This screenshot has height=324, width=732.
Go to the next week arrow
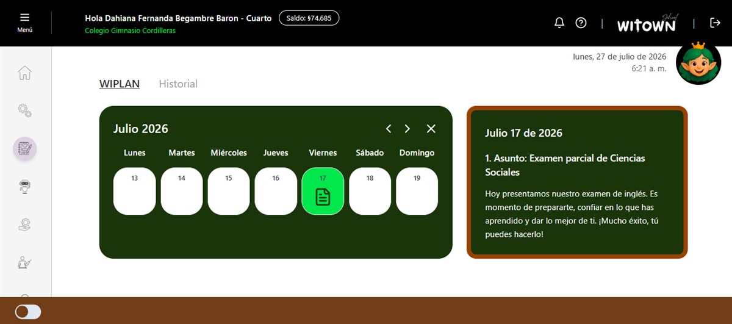click(407, 129)
